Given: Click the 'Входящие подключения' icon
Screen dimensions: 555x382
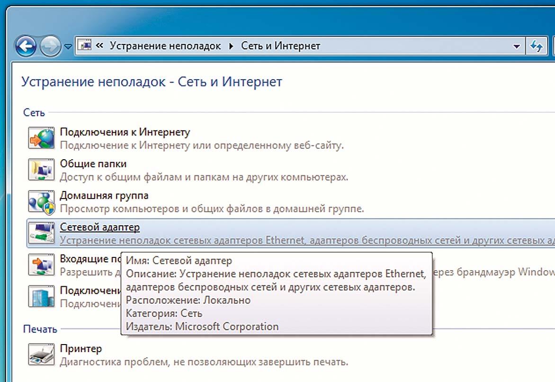Looking at the screenshot, I should click(42, 265).
